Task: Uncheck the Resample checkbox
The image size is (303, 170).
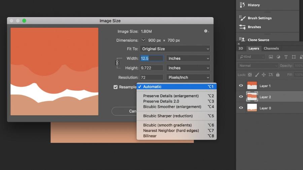Action: click(x=115, y=87)
